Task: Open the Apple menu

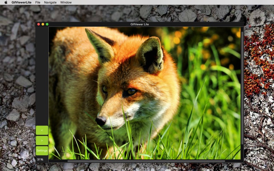Action: (6, 2)
